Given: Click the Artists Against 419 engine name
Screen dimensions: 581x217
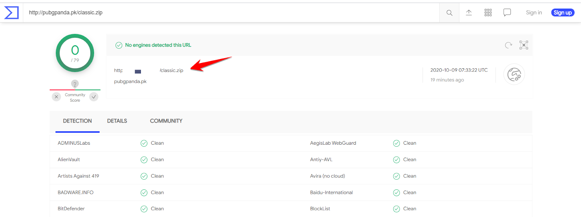Looking at the screenshot, I should pyautogui.click(x=78, y=176).
